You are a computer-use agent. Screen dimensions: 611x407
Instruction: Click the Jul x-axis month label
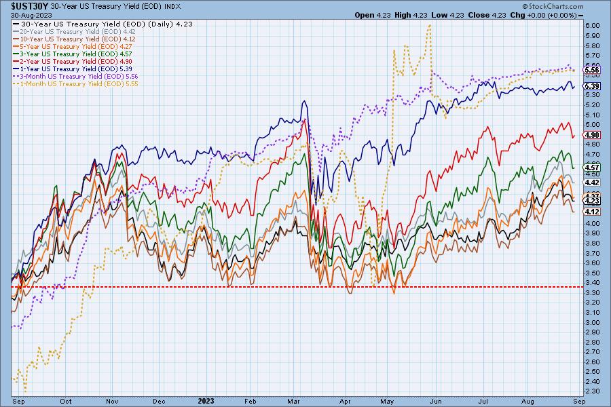[x=483, y=402]
